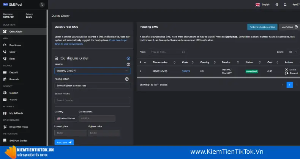
Task: Open Quick Order in sidebar
Action: [x=23, y=31]
